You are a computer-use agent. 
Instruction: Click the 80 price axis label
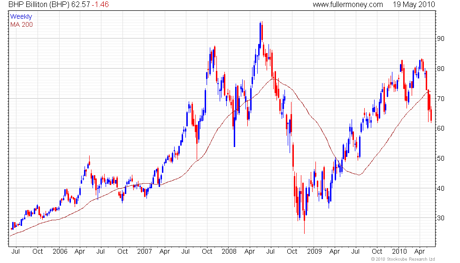pos(441,69)
